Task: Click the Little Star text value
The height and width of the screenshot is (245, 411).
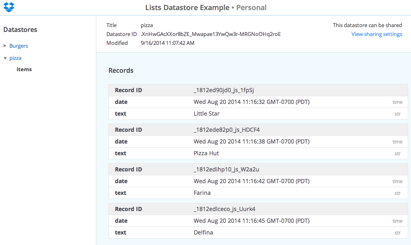Action: [206, 114]
